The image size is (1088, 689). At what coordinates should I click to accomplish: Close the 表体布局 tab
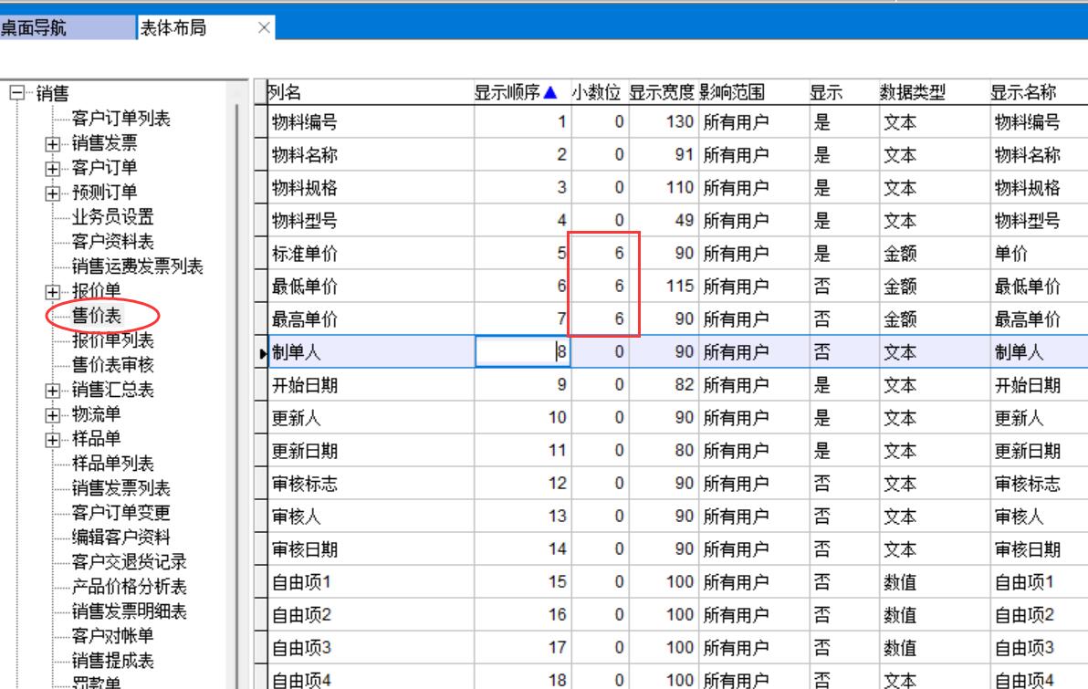click(x=264, y=27)
